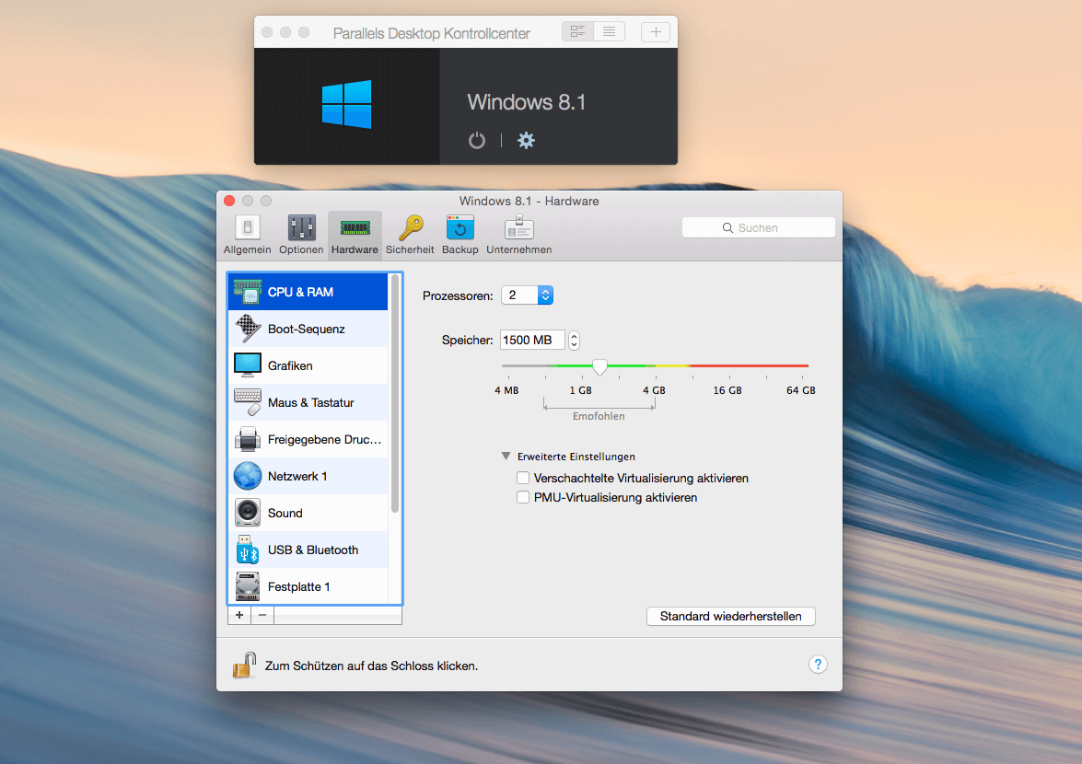Select Festplatte 1 list entry
The height and width of the screenshot is (764, 1082).
pos(308,586)
